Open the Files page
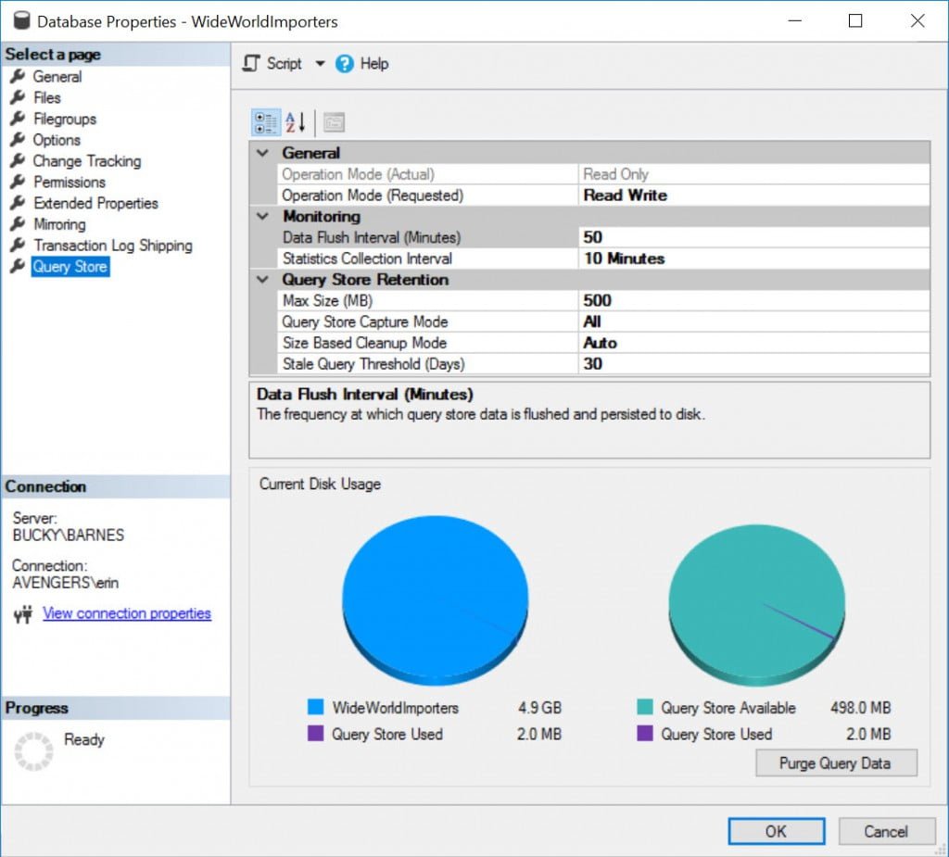Screen dimensions: 949x857 coord(47,98)
